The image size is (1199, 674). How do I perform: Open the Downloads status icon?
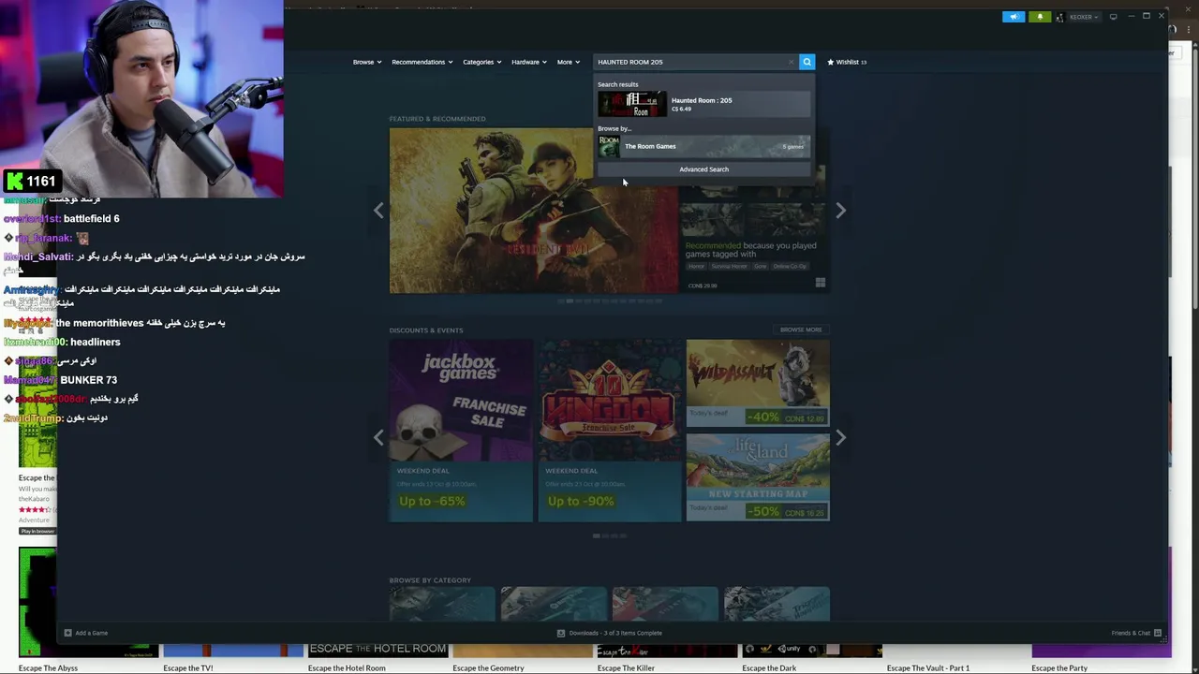[x=561, y=633]
